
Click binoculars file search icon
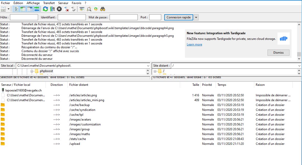click(x=103, y=9)
